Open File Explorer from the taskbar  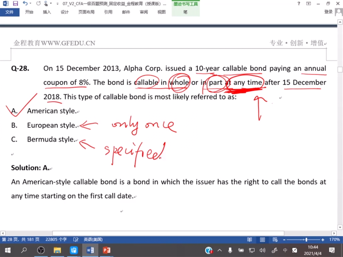tap(57, 250)
